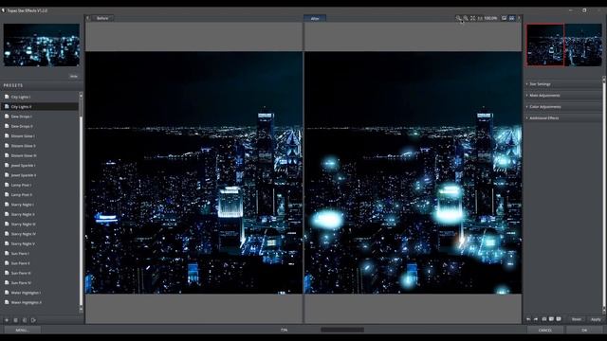
Task: Select the Lamp Post II preset
Action: [40, 195]
